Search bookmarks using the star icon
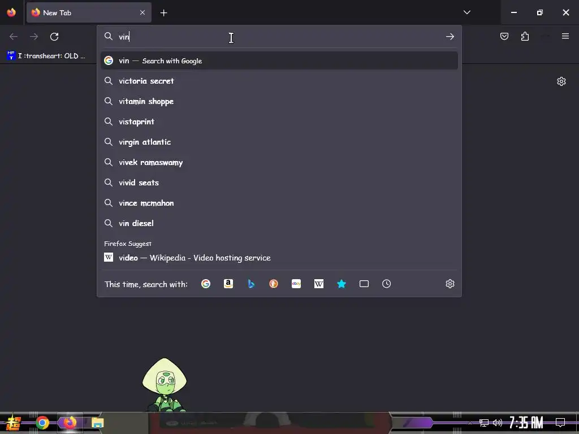Viewport: 579px width, 434px height. [x=342, y=284]
